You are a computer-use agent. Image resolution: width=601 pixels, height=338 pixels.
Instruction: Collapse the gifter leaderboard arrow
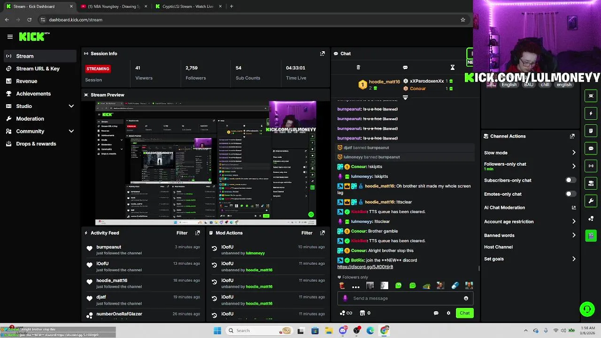[x=405, y=98]
